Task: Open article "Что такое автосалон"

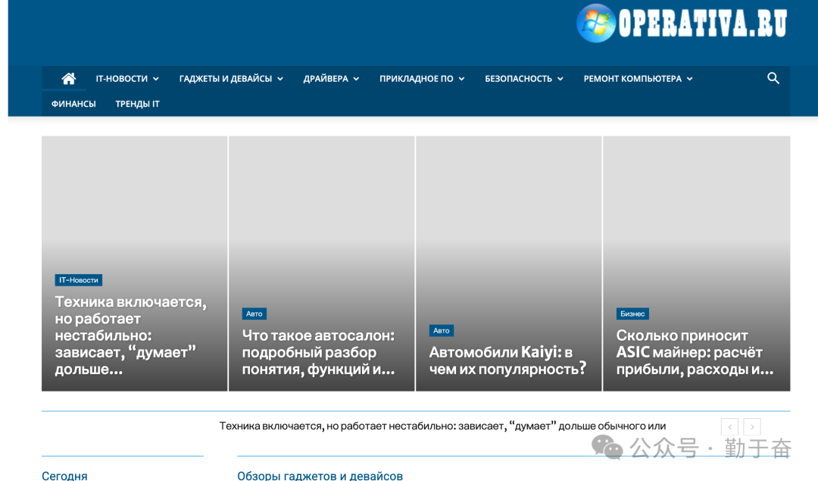Action: tap(318, 352)
